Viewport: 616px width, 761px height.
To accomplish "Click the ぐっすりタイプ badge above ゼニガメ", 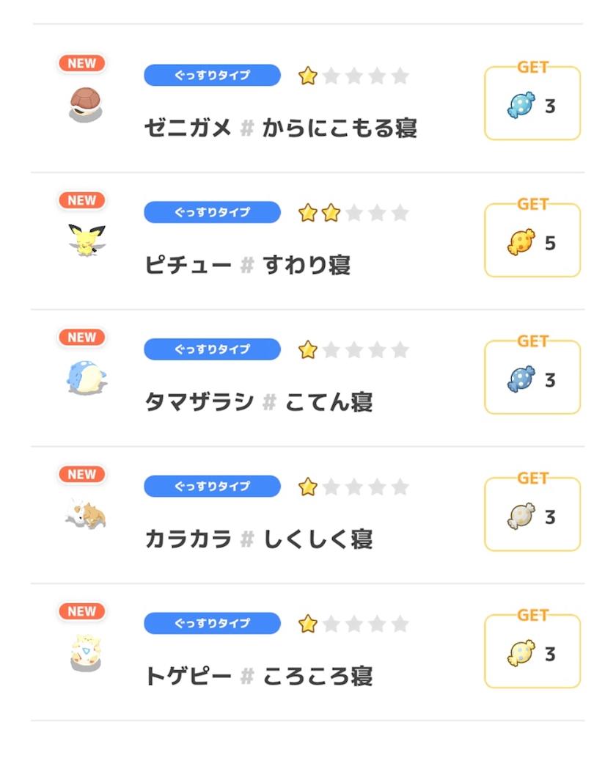I will (x=212, y=76).
